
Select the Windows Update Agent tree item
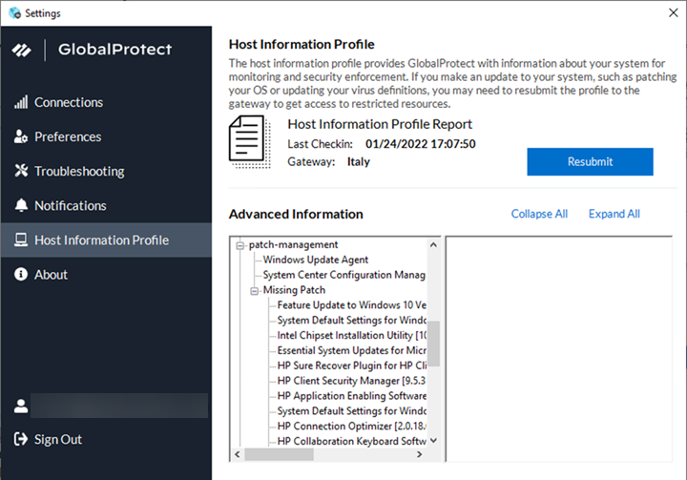pos(316,260)
